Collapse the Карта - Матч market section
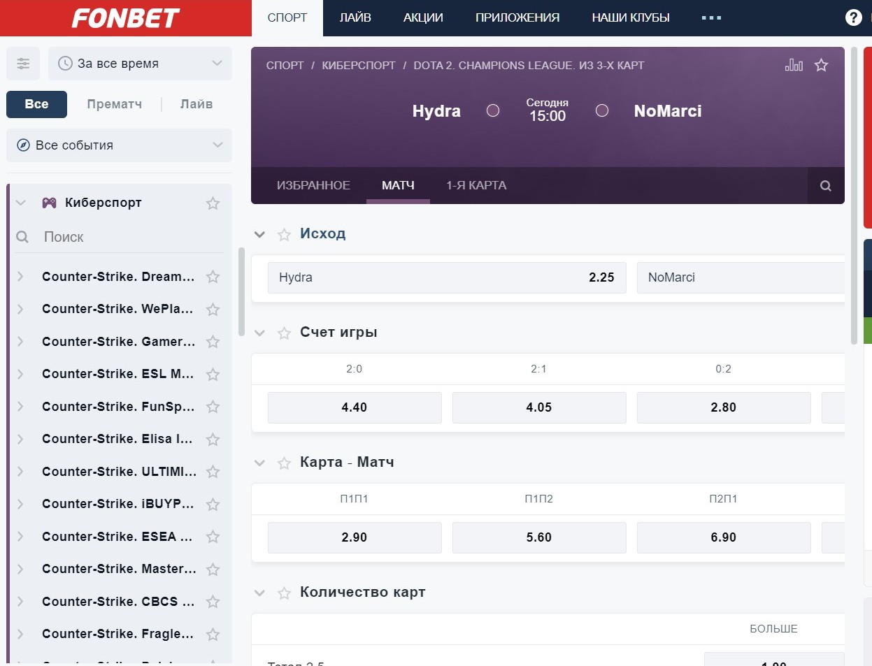Viewport: 872px width, 666px height. [x=259, y=463]
